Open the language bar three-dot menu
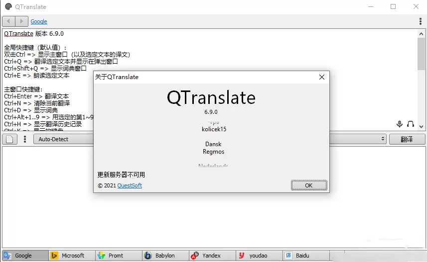The width and height of the screenshot is (427, 262). click(x=25, y=139)
